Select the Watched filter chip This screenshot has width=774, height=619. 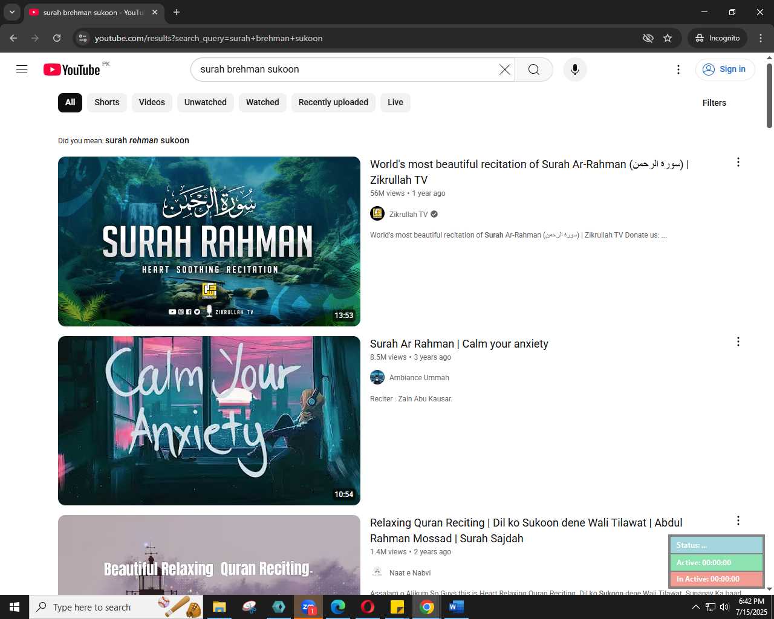pos(262,102)
